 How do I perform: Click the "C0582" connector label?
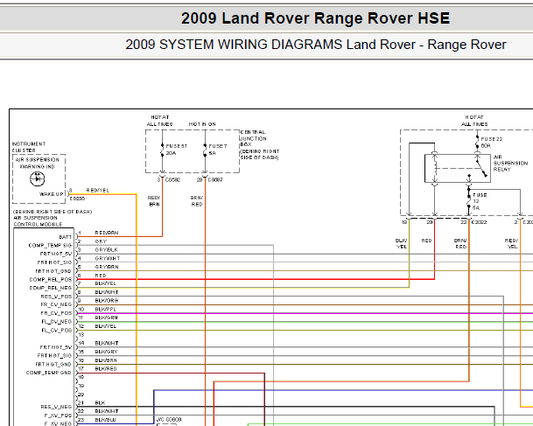(172, 180)
